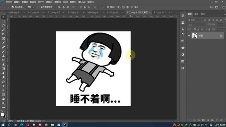Click the Search icon in options bar
The width and height of the screenshot is (226, 127).
point(212,7)
